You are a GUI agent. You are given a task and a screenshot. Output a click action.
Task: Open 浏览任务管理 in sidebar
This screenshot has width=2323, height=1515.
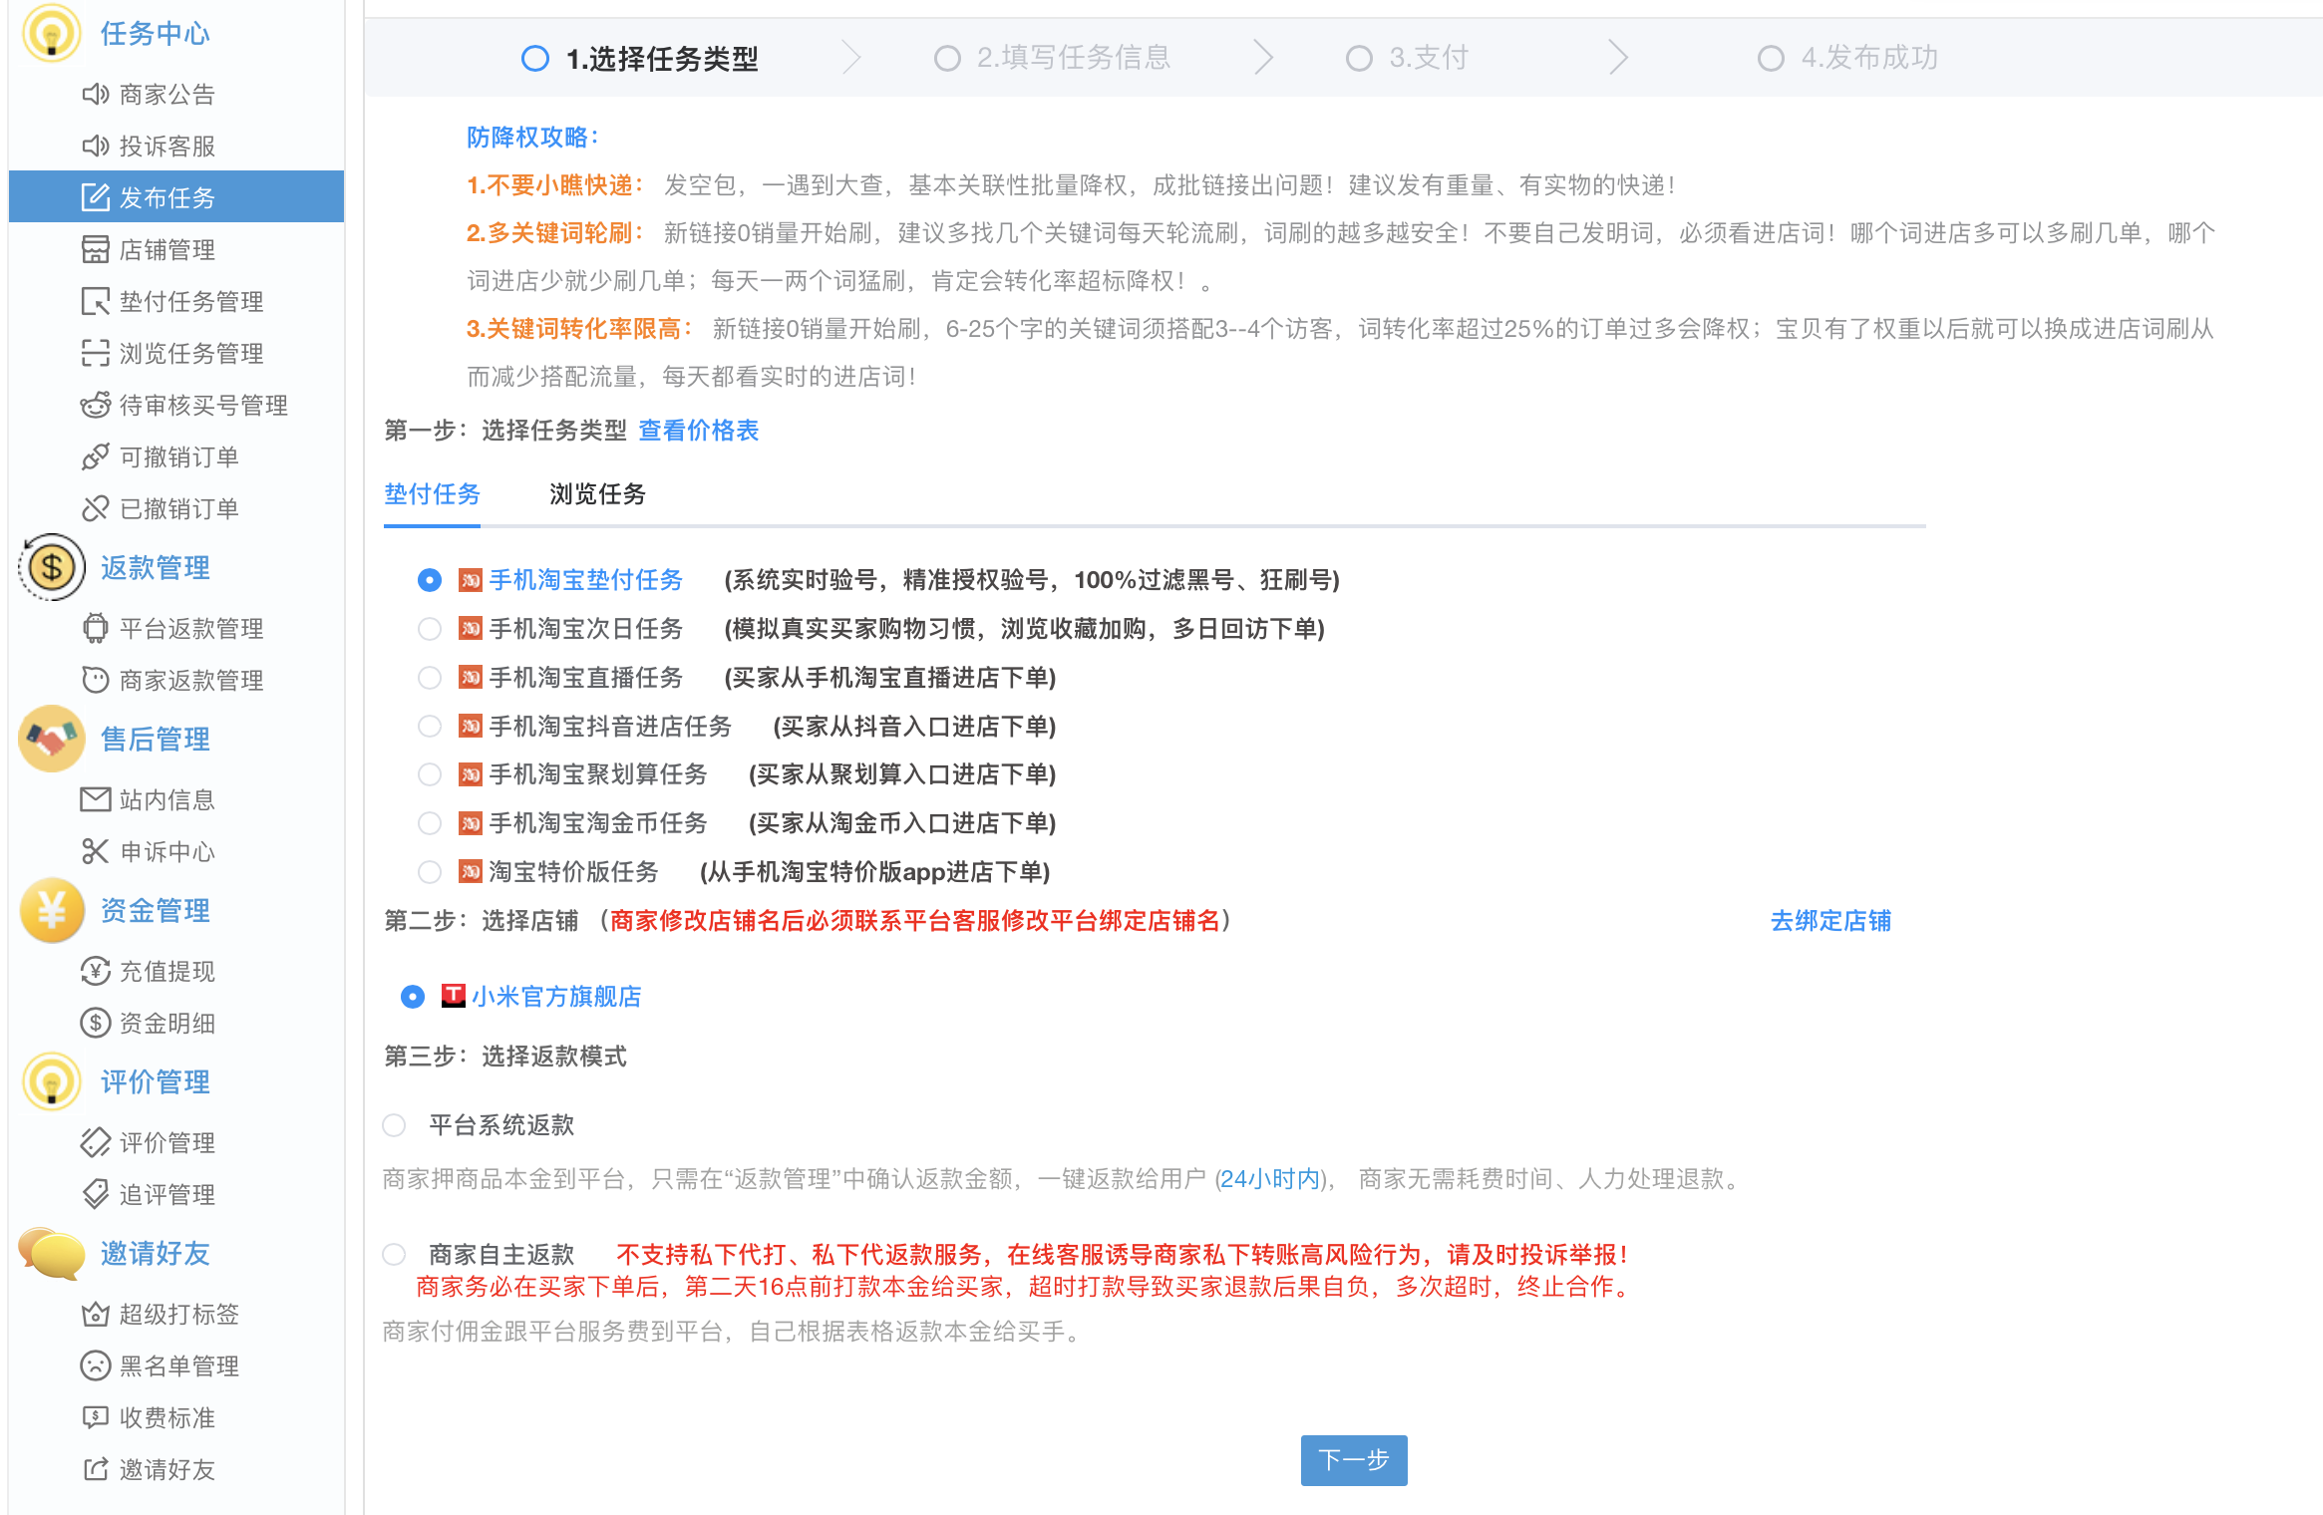point(176,353)
